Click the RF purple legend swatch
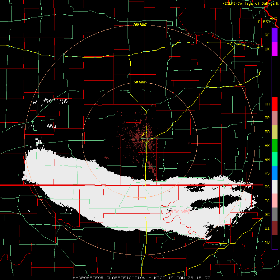280x280 pixels. tap(275, 35)
